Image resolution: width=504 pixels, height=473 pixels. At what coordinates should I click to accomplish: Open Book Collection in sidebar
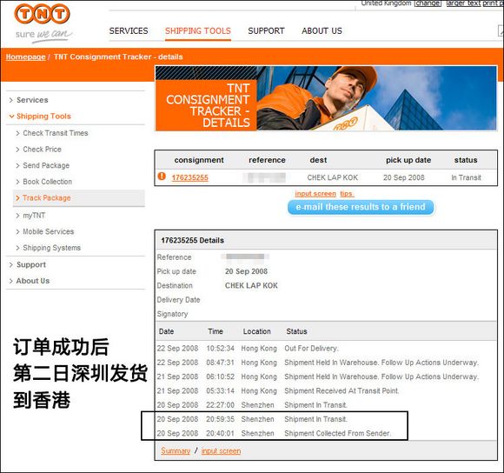[47, 182]
